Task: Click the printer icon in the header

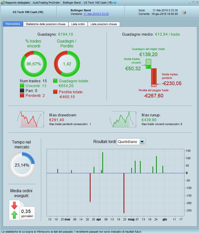Action: tap(184, 12)
